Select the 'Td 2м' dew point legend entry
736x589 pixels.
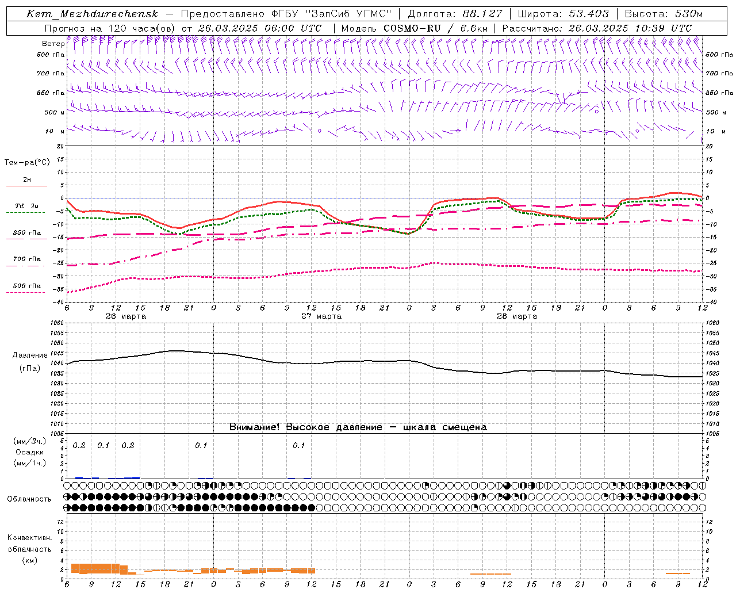(27, 206)
